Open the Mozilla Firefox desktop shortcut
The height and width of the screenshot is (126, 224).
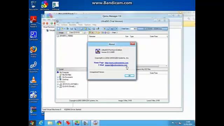(x=34, y=52)
